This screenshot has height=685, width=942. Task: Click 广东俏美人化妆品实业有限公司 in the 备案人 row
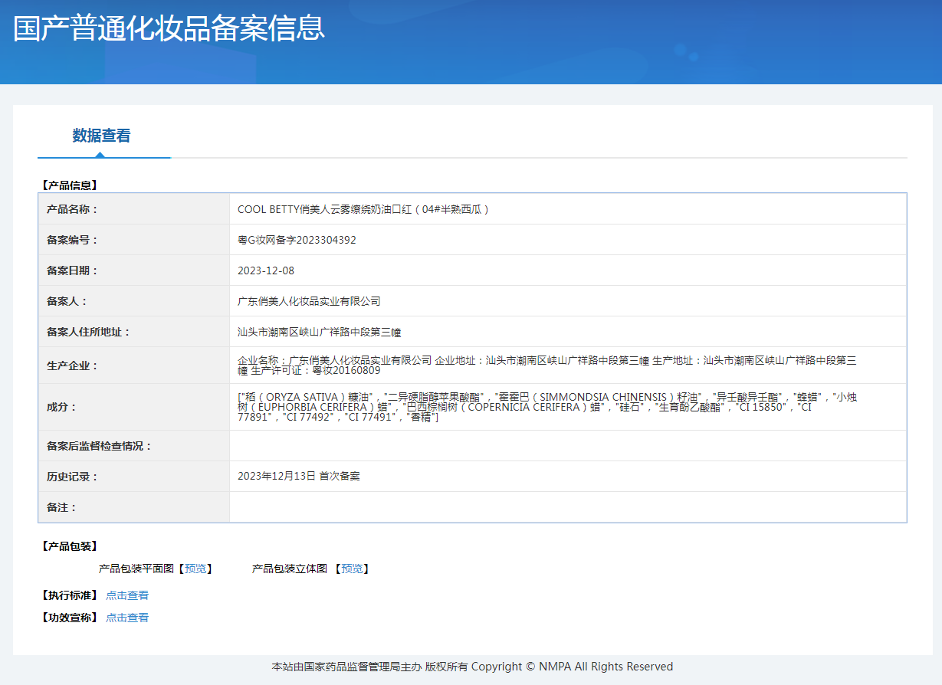pos(309,301)
